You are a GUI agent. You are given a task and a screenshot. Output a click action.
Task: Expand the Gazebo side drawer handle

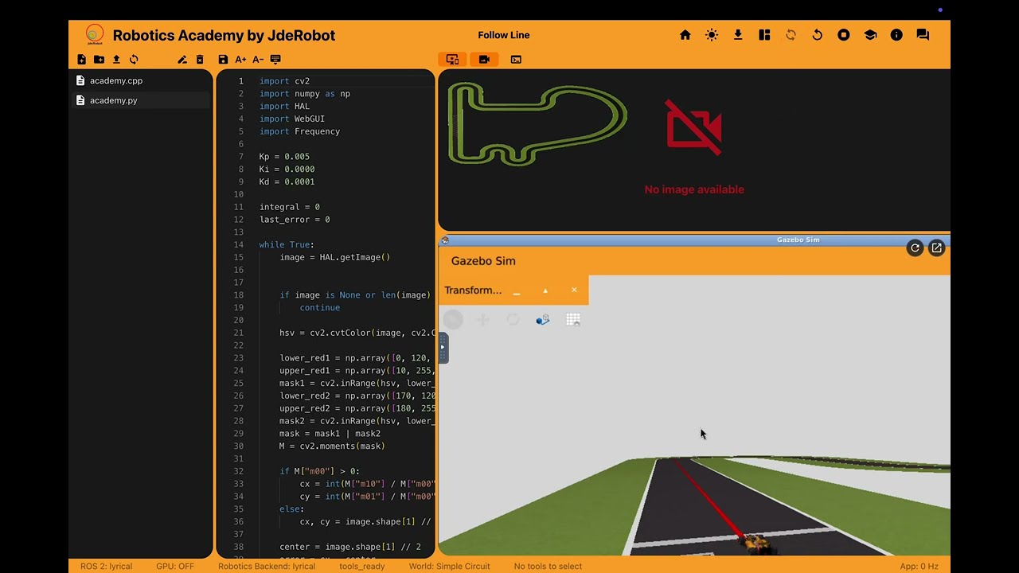pos(443,348)
